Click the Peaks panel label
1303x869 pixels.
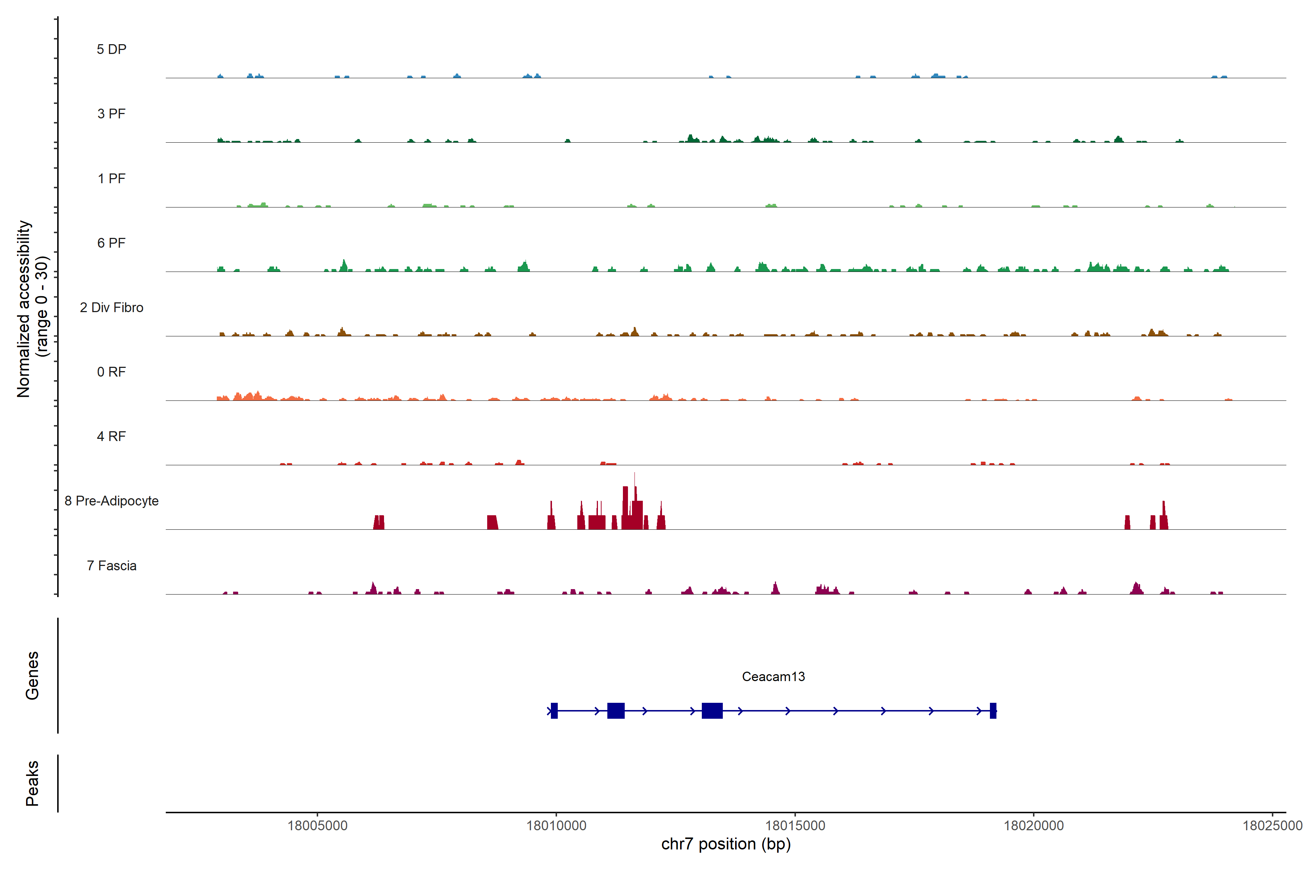(x=32, y=782)
